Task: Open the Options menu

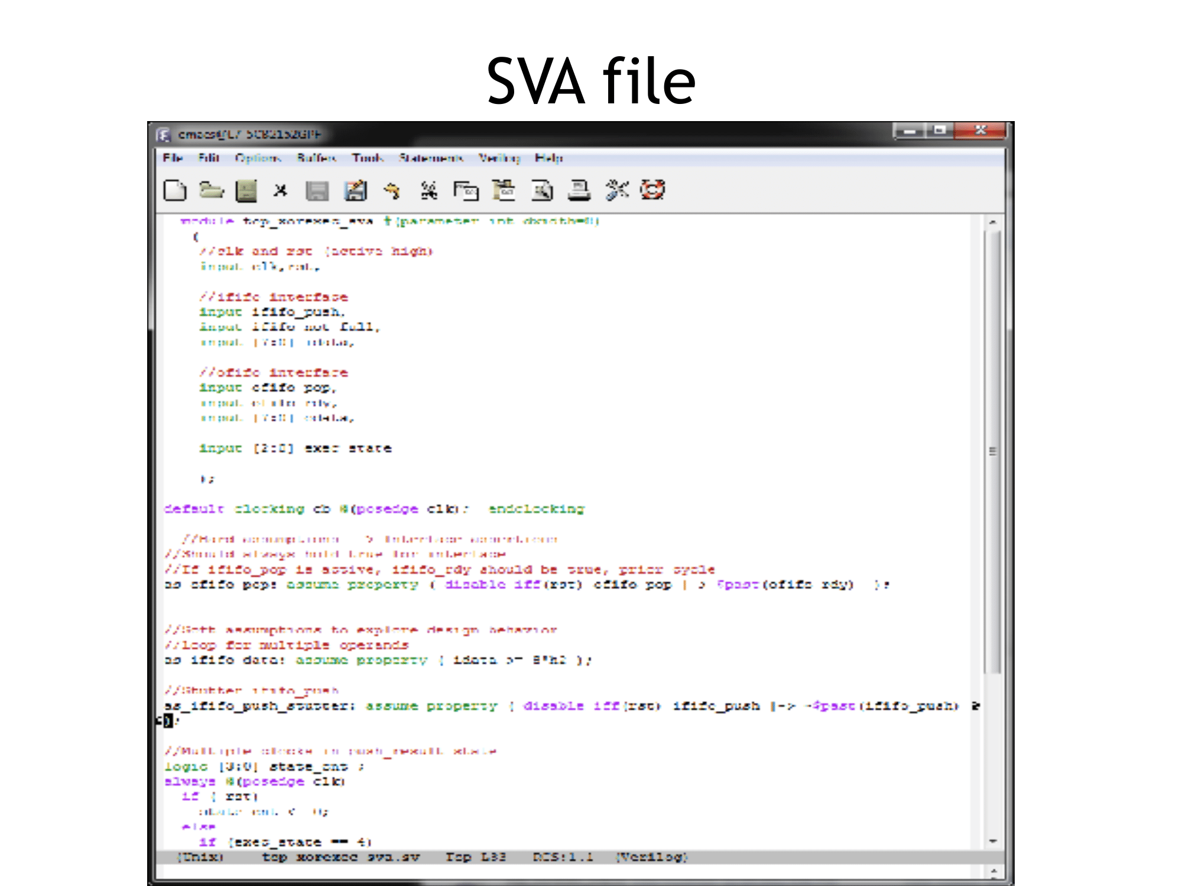Action: tap(258, 158)
